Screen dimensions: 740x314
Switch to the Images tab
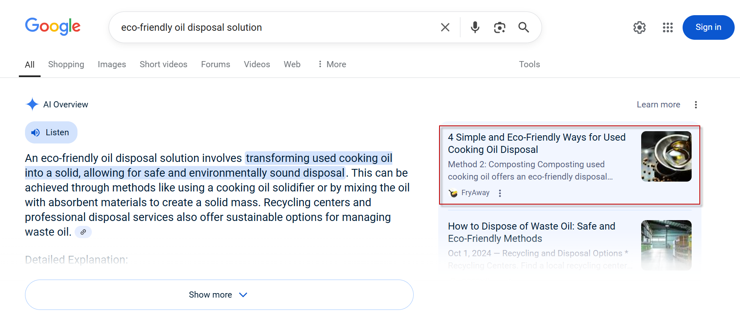coord(112,64)
